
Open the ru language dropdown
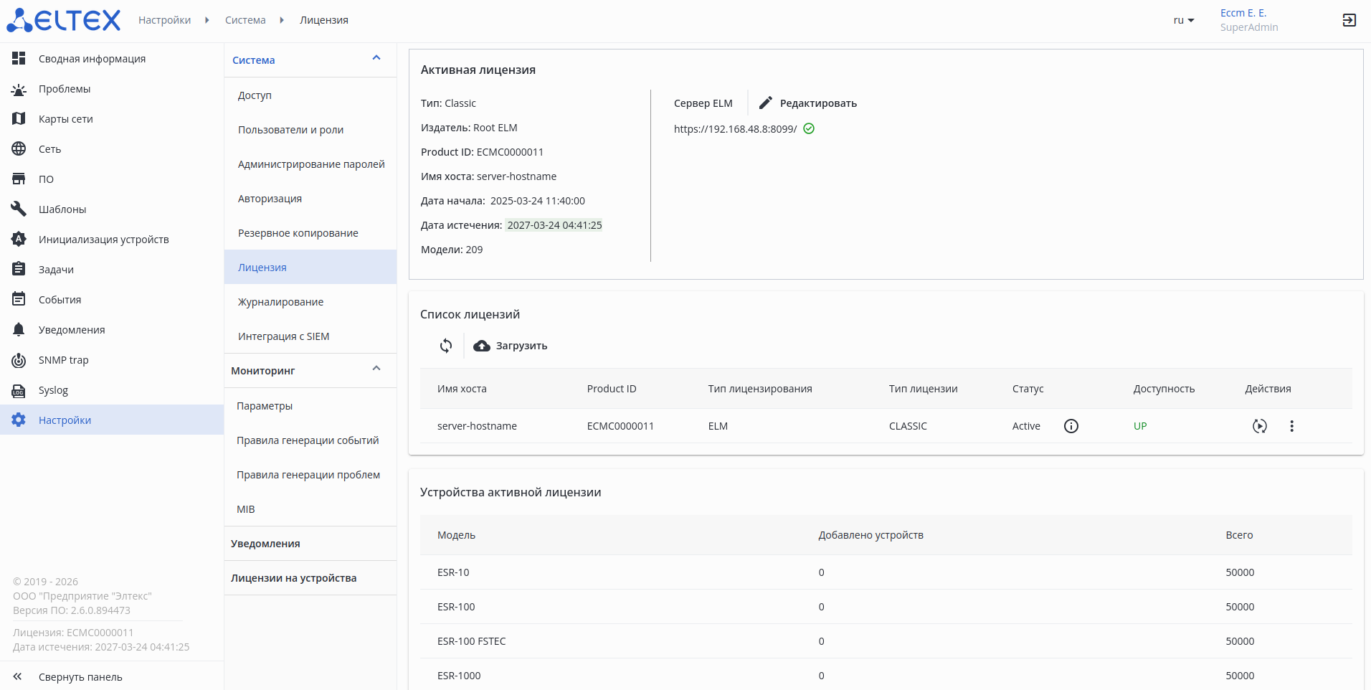tap(1183, 20)
